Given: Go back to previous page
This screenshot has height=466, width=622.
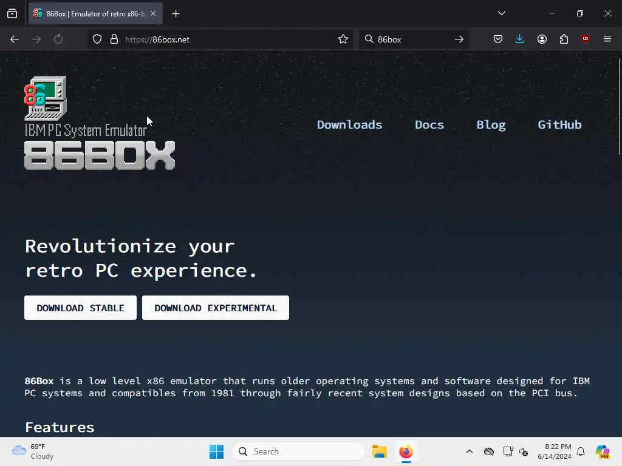Looking at the screenshot, I should click(15, 39).
